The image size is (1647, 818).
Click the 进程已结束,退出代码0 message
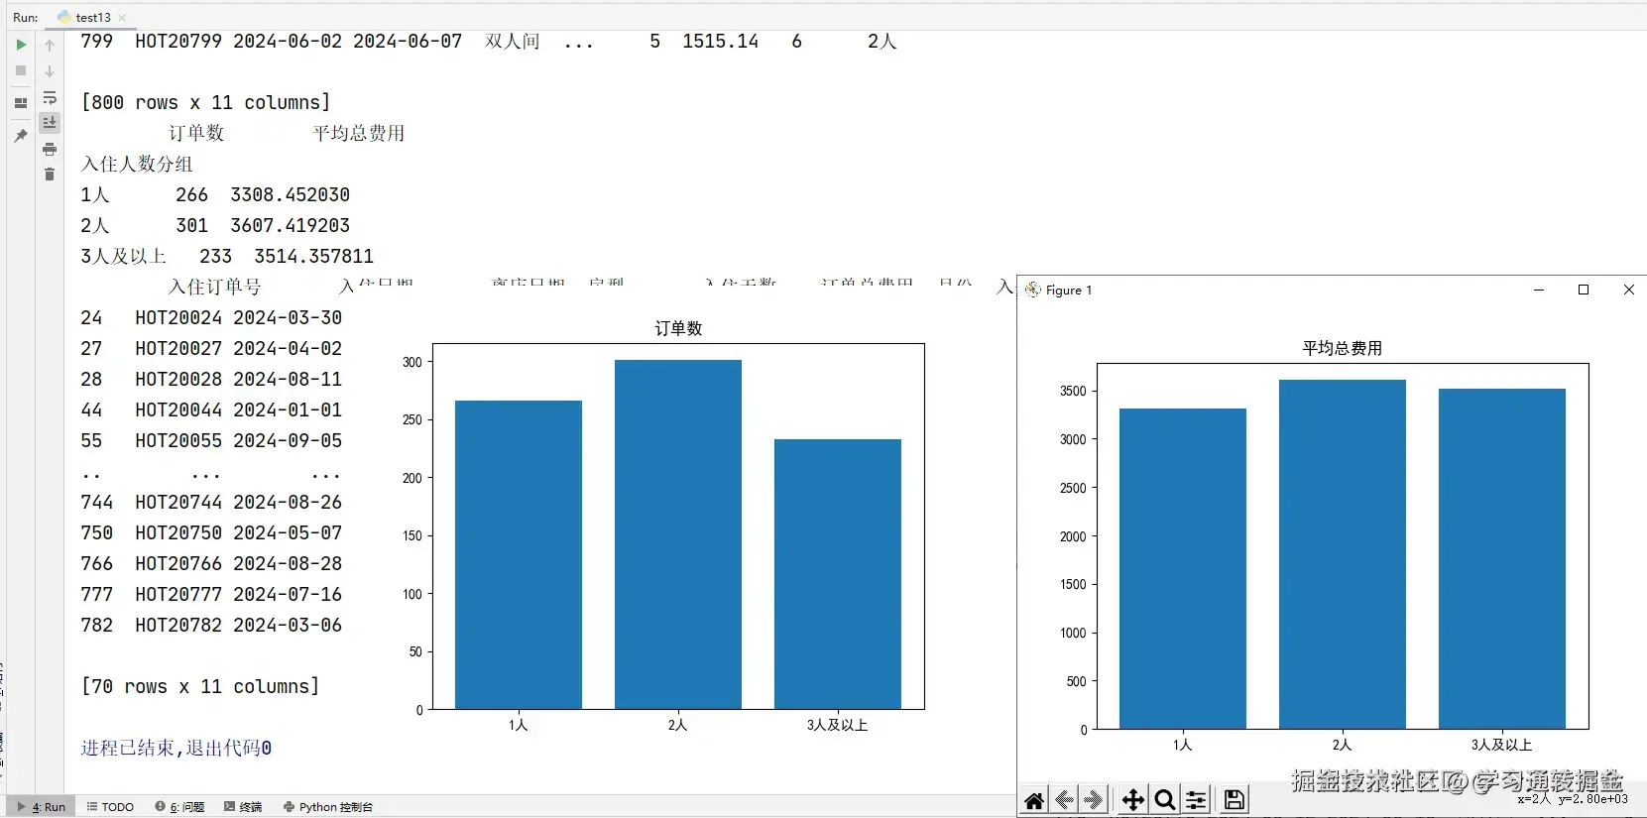click(176, 748)
